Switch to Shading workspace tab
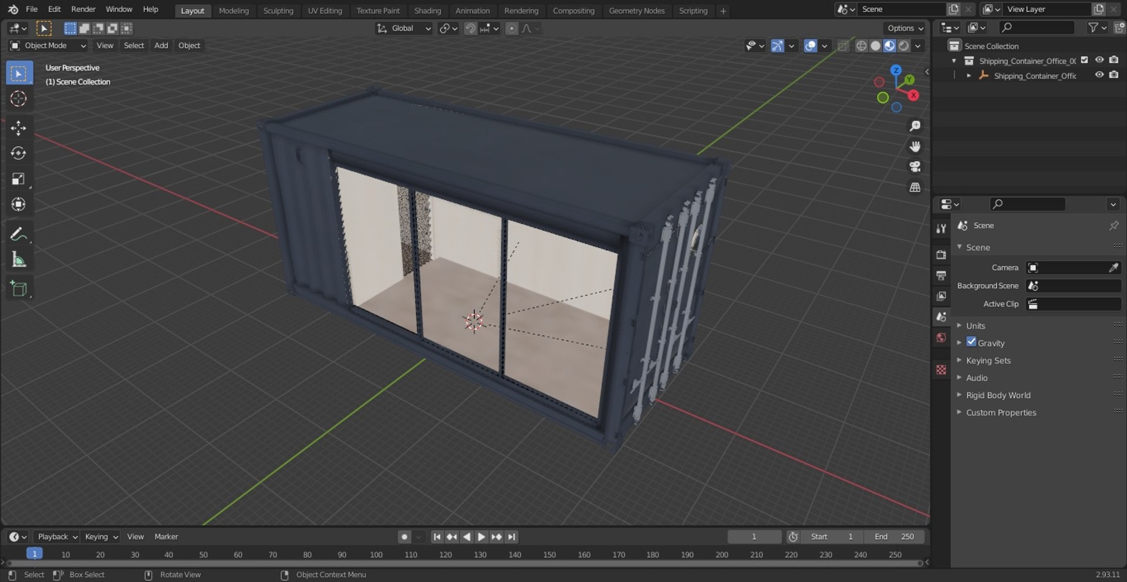 click(x=427, y=11)
